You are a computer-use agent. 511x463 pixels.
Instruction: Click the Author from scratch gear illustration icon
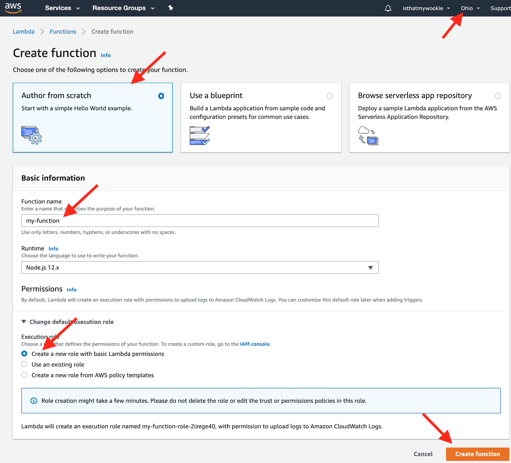(31, 135)
